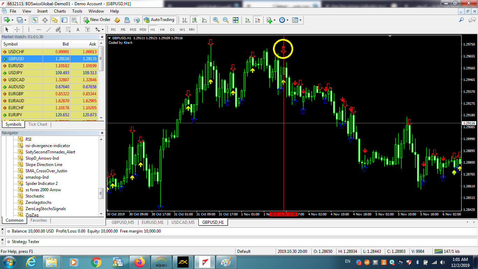Open the chart Profiles icon
The image size is (478, 269).
coord(20,20)
